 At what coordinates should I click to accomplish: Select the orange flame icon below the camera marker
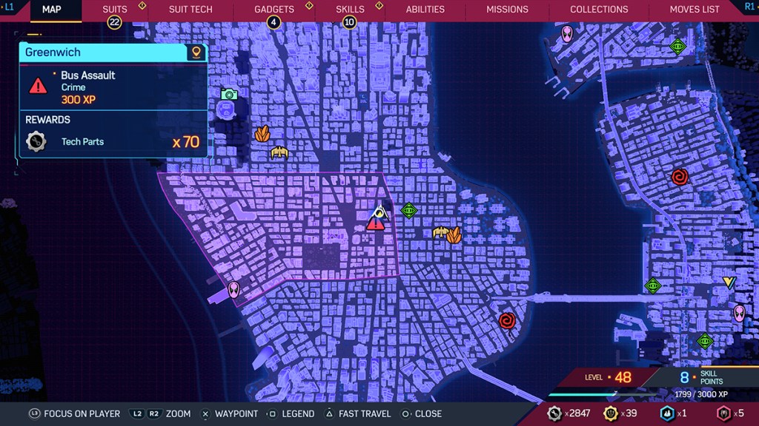click(262, 133)
